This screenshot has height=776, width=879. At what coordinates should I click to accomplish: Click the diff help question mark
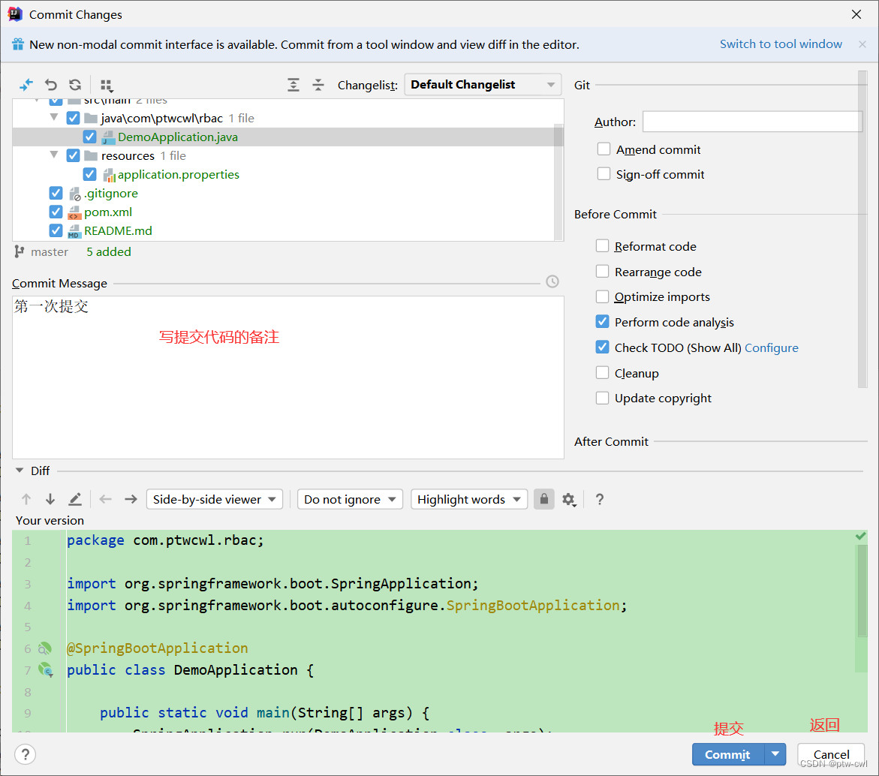(x=599, y=499)
